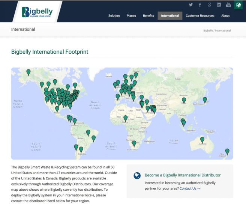Image resolution: width=246 pixels, height=208 pixels.
Task: Visit Bigbelly's LinkedIn profile icon
Action: pyautogui.click(x=219, y=5)
